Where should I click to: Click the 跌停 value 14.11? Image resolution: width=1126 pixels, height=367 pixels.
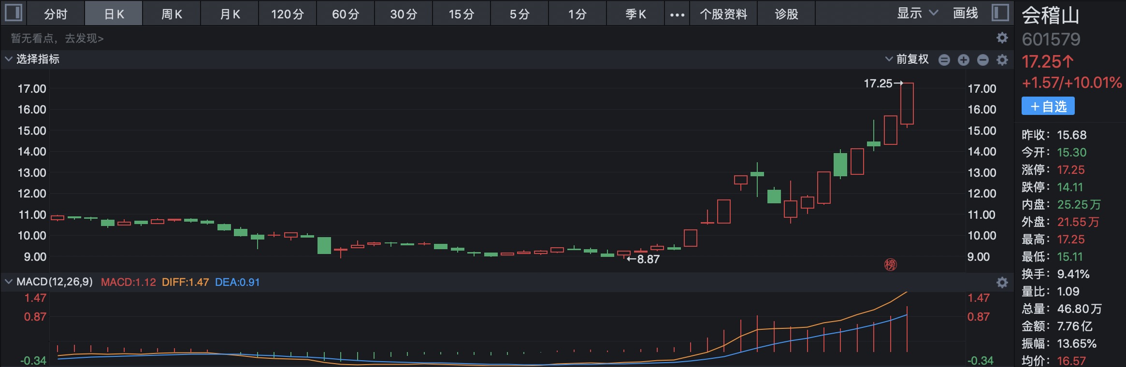click(1070, 187)
